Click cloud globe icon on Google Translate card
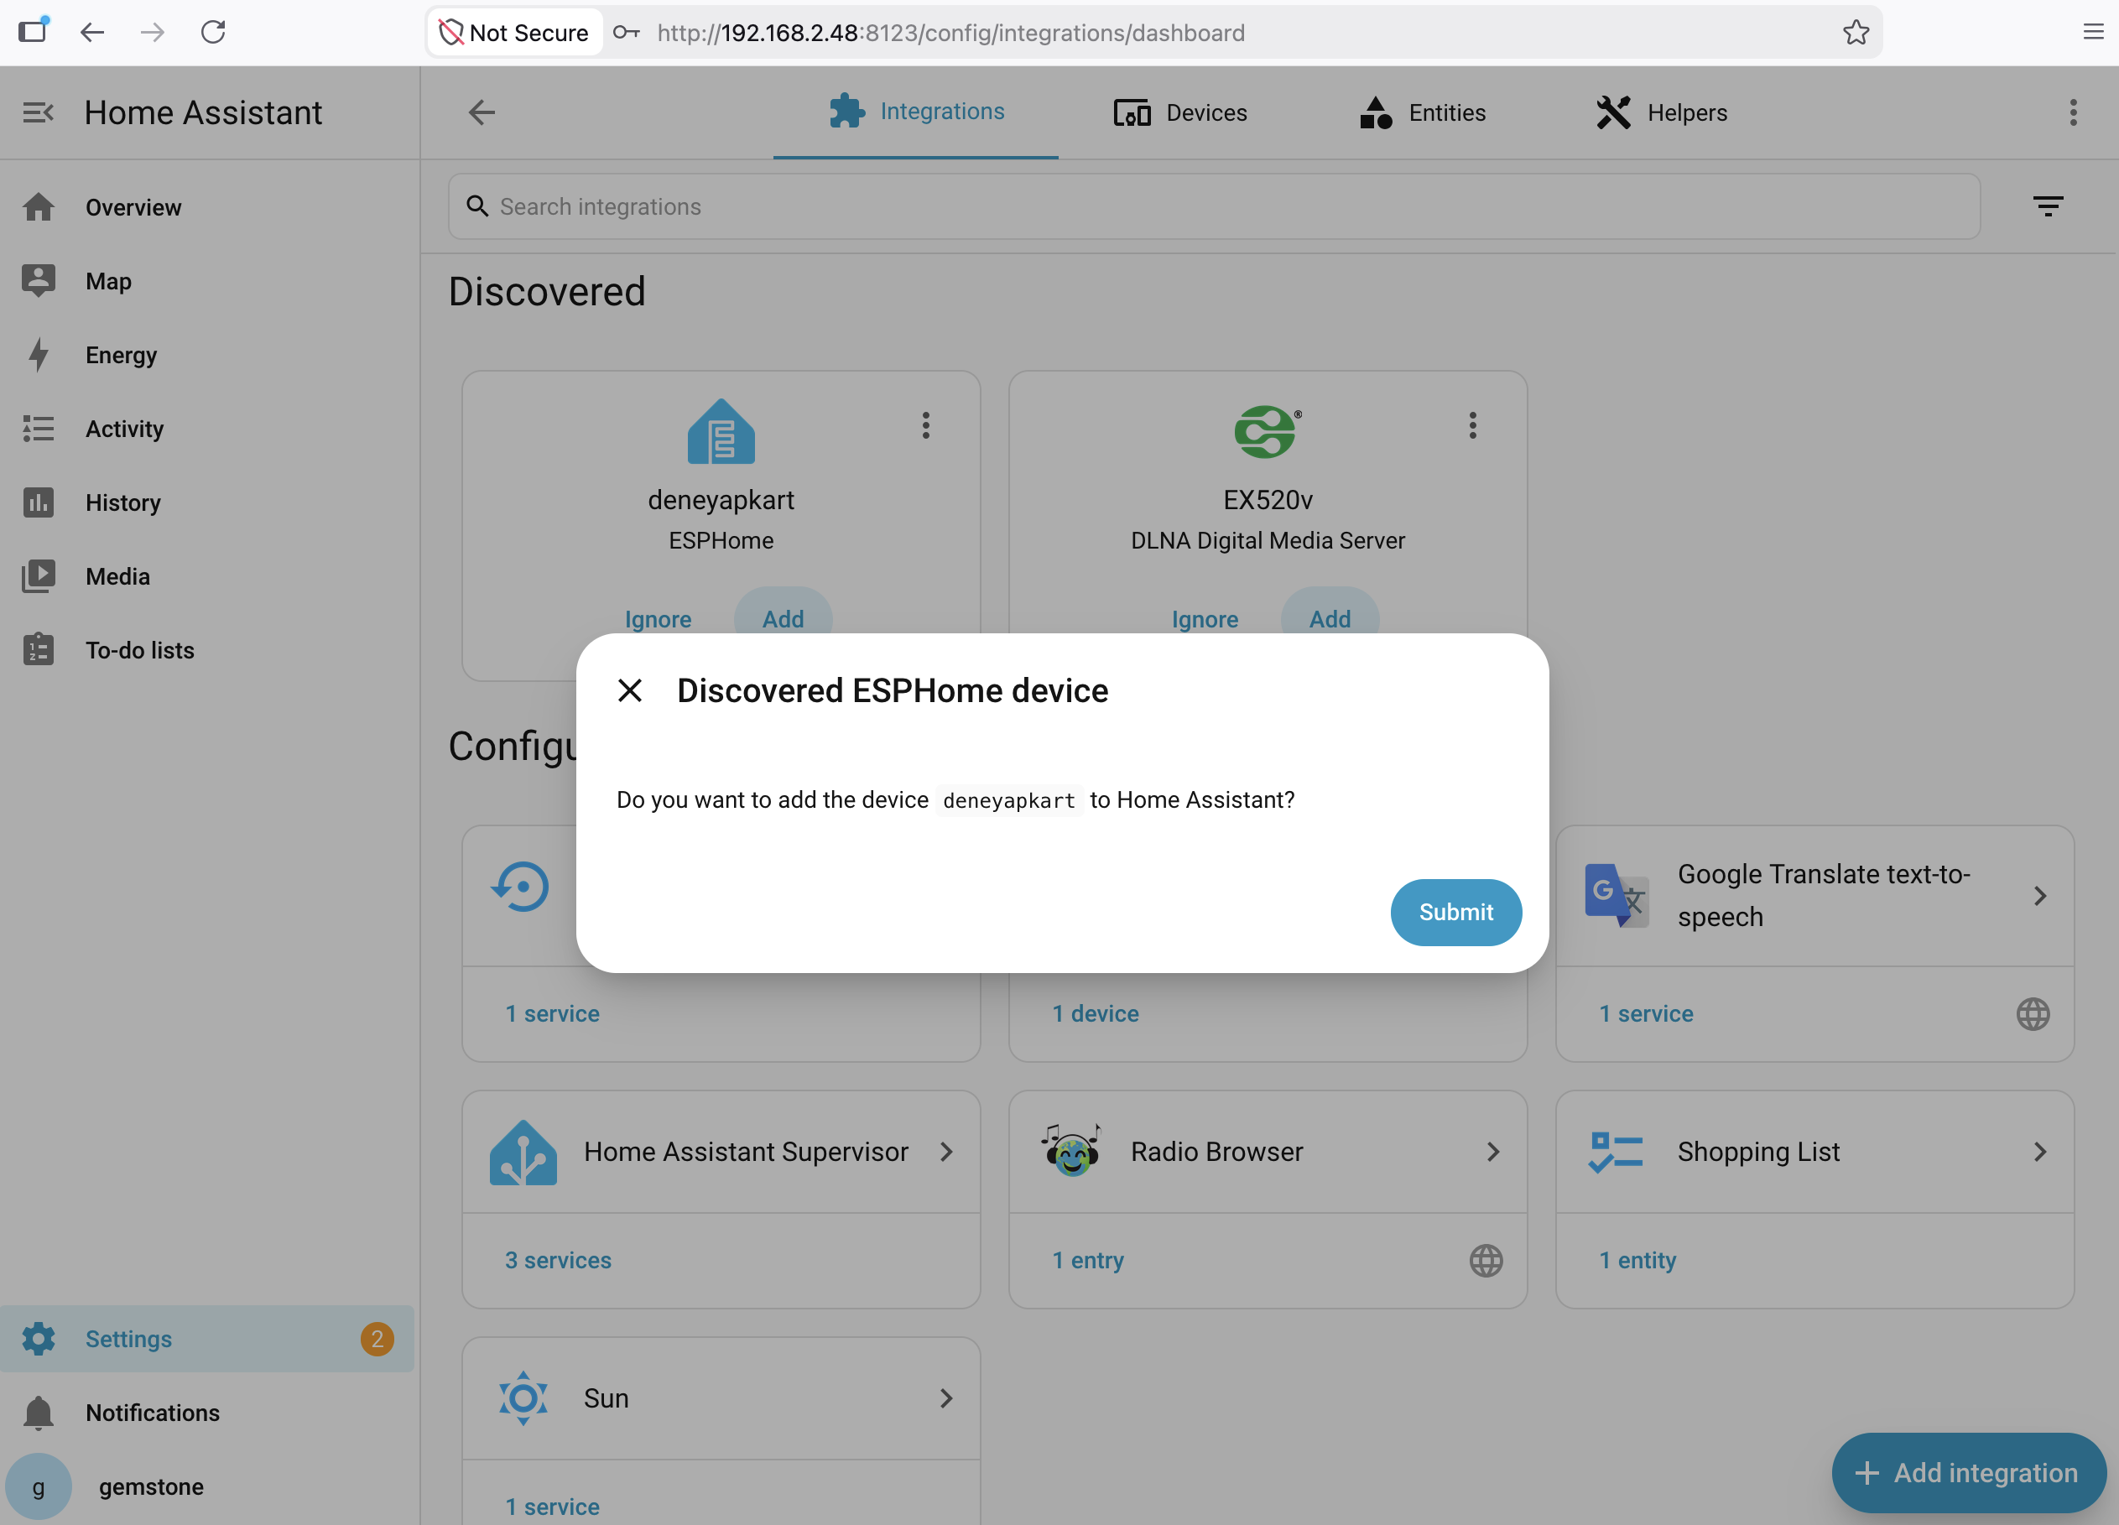Image resolution: width=2119 pixels, height=1525 pixels. (2033, 1014)
